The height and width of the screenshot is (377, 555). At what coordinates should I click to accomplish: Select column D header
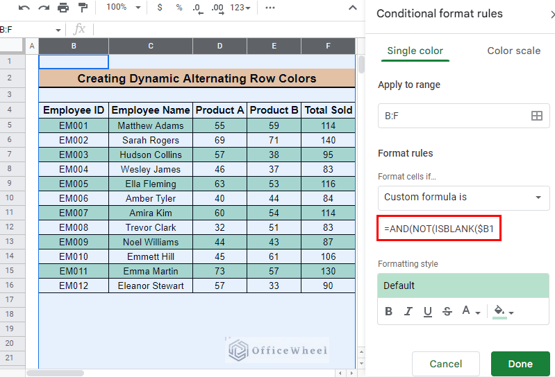point(219,46)
